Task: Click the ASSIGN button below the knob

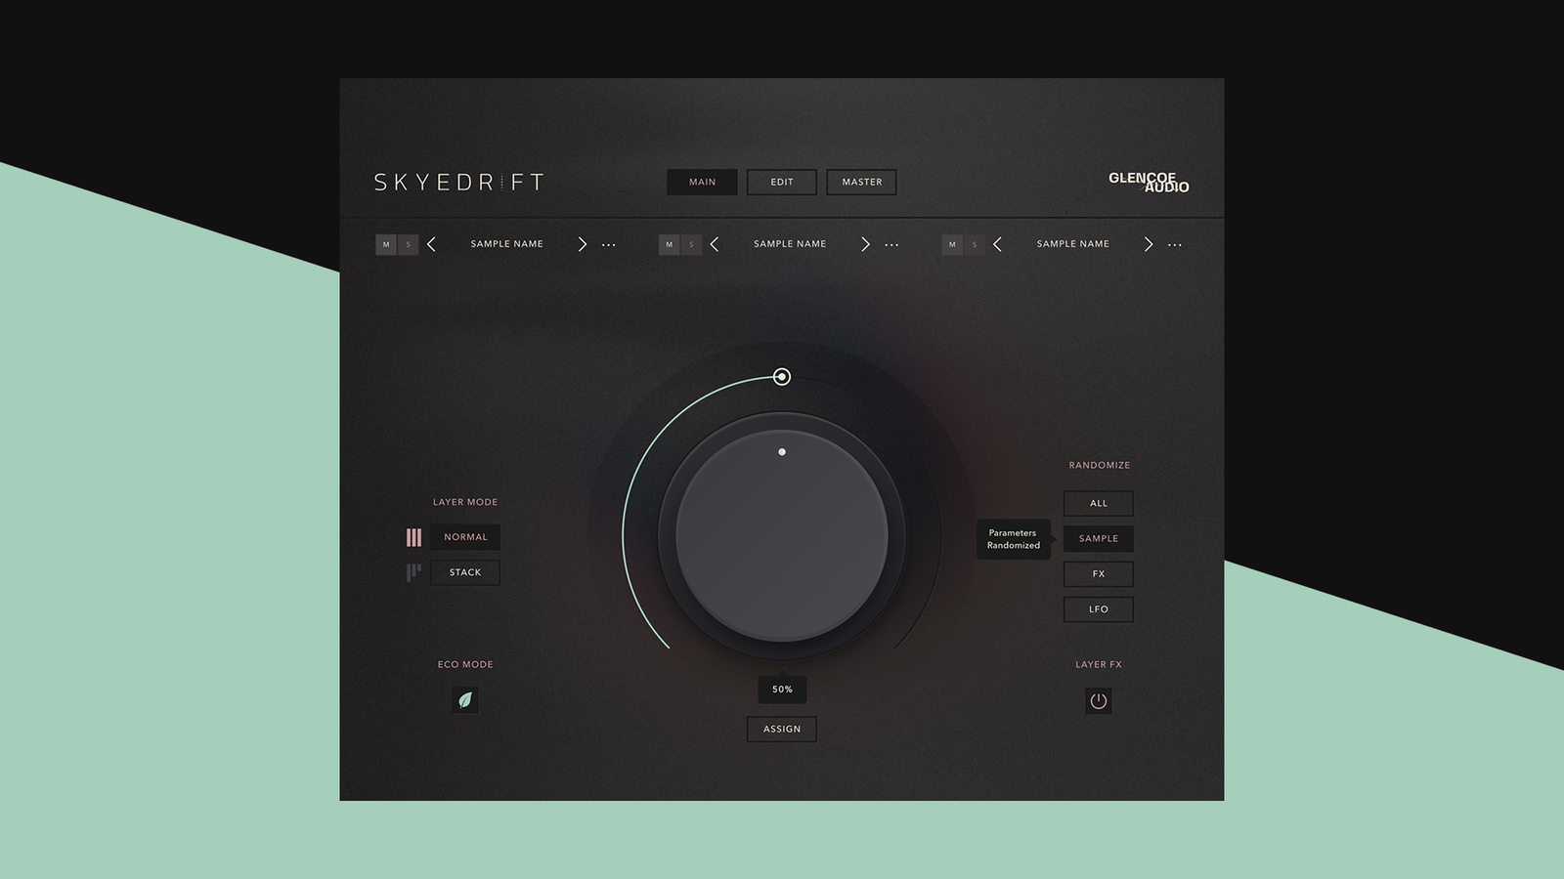Action: click(x=782, y=729)
